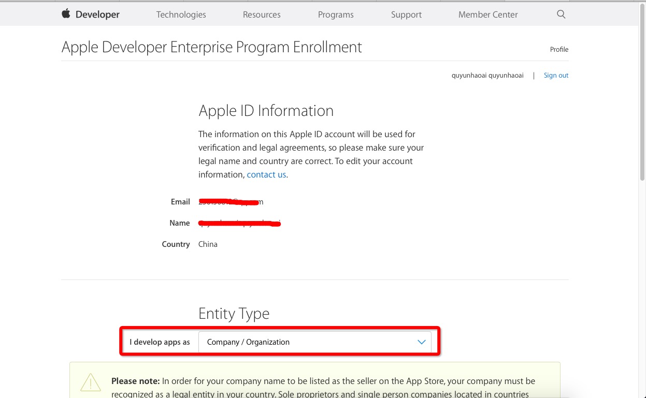Follow the contact us link
This screenshot has width=646, height=398.
point(266,175)
